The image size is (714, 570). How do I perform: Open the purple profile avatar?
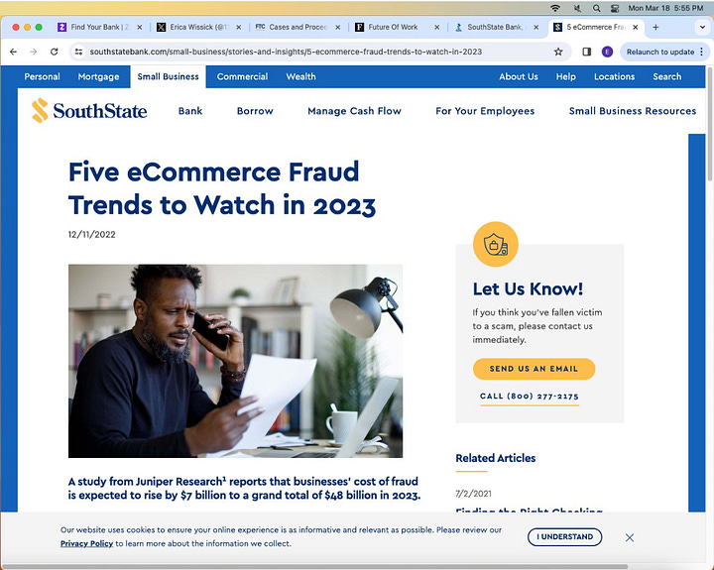(607, 52)
